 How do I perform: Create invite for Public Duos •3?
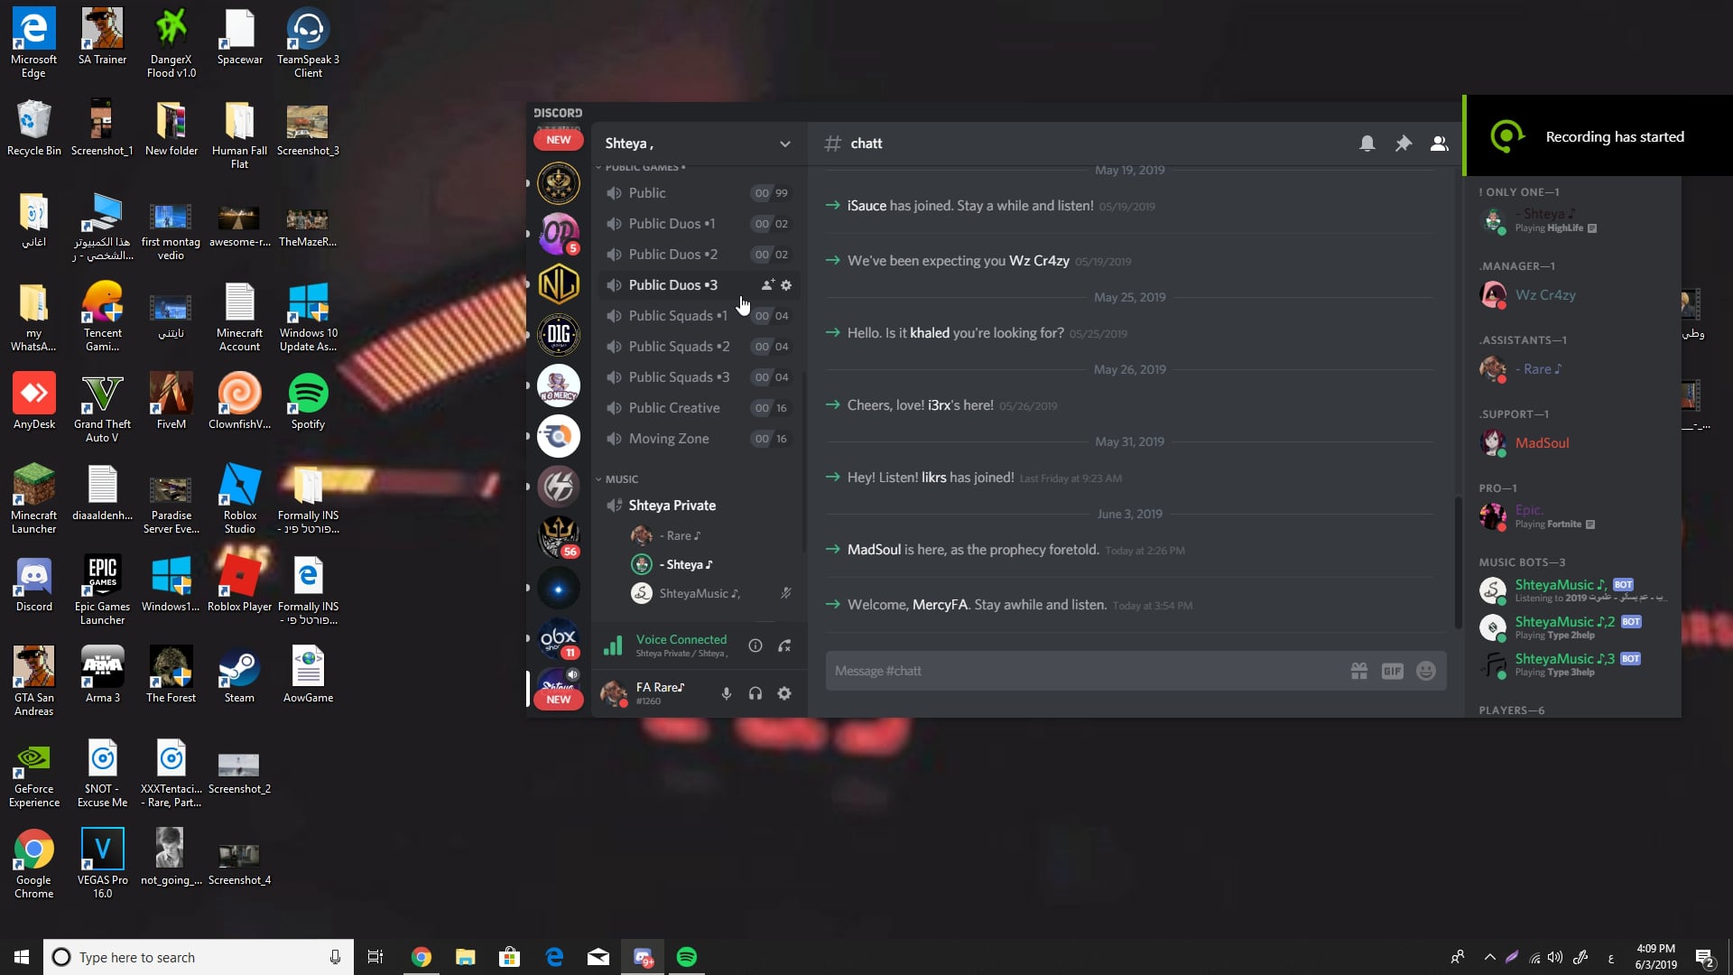point(767,285)
